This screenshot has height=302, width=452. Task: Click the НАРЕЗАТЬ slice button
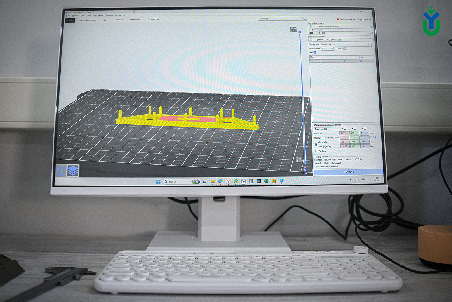pyautogui.click(x=348, y=172)
